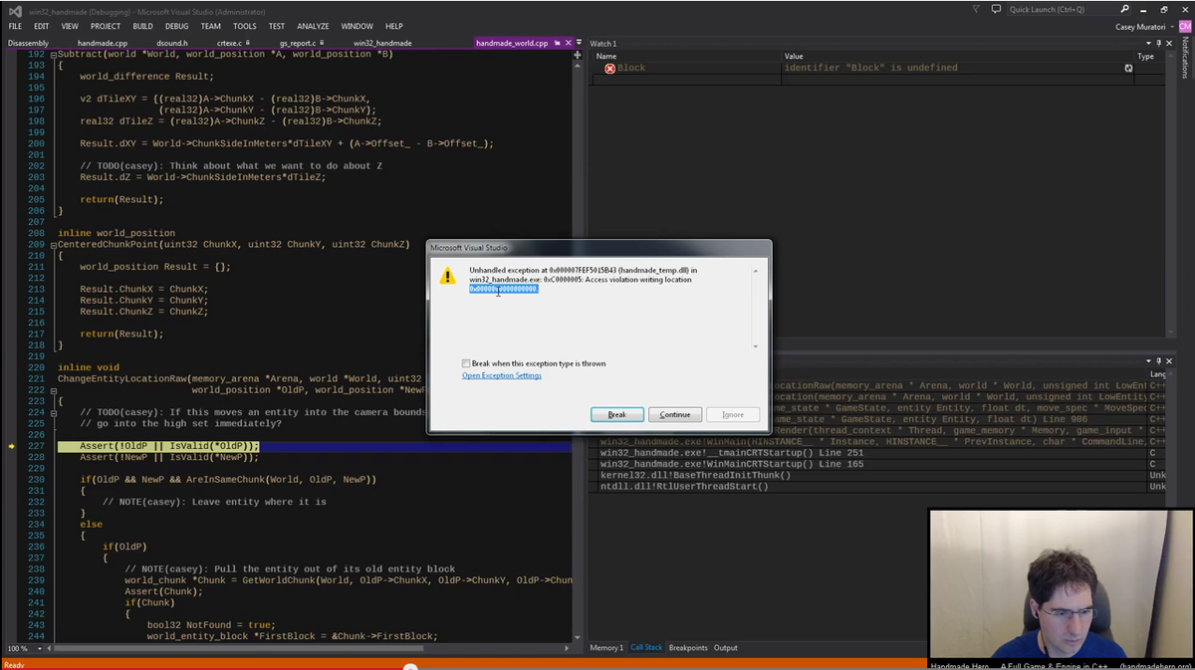
Task: Click the Continue button in exception dialog
Action: point(675,414)
